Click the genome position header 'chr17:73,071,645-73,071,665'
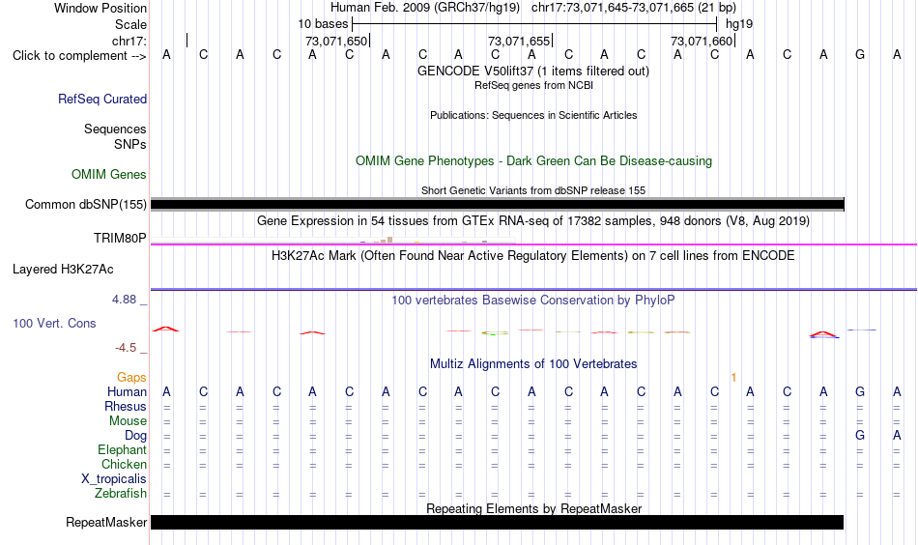 tap(613, 8)
